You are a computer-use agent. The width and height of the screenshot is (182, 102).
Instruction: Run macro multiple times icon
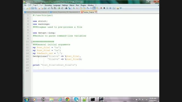coord(110,8)
